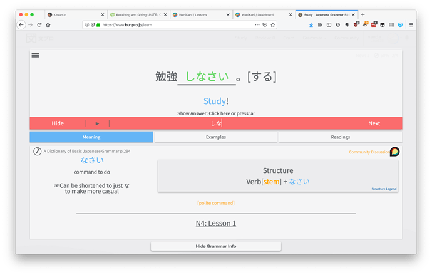
Task: Play the sentence audio
Action: coord(97,123)
